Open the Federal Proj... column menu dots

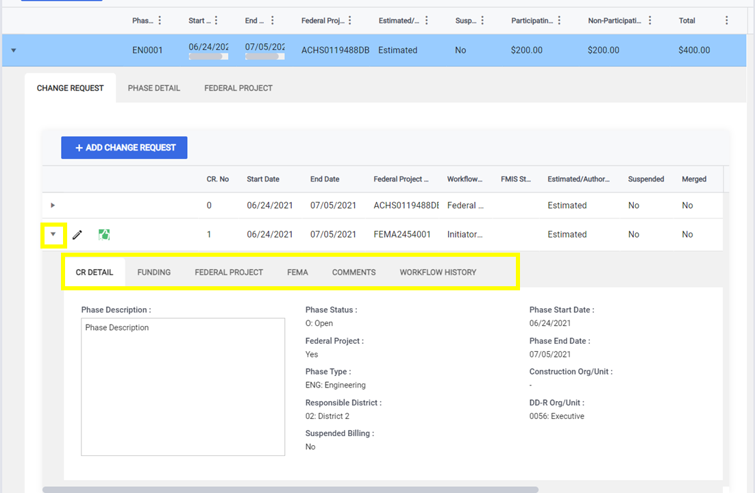tap(350, 21)
